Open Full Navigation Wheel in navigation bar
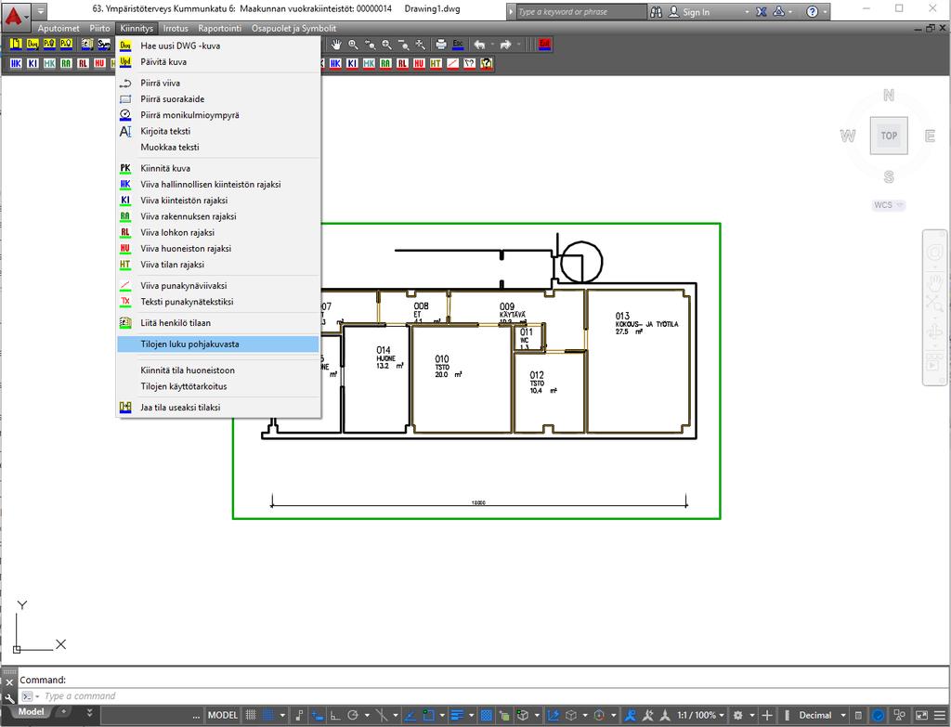Screen dimensions: 951x727 pyautogui.click(x=934, y=253)
